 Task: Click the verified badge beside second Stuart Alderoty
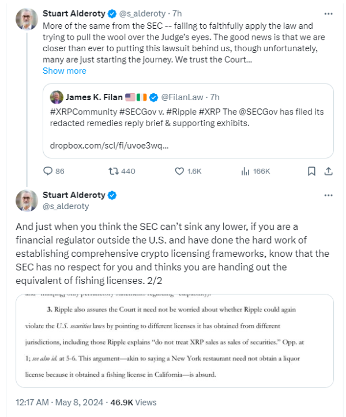pos(113,195)
